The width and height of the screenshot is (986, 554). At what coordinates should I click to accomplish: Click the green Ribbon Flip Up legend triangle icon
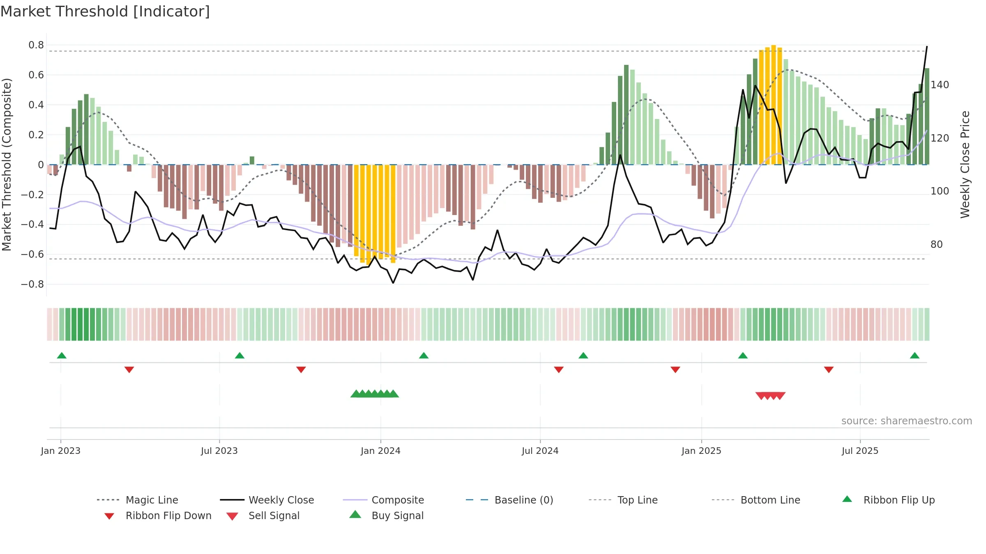point(847,499)
